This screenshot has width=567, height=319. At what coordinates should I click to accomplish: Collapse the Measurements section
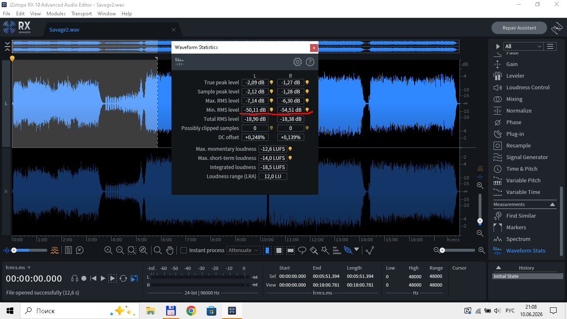[552, 204]
